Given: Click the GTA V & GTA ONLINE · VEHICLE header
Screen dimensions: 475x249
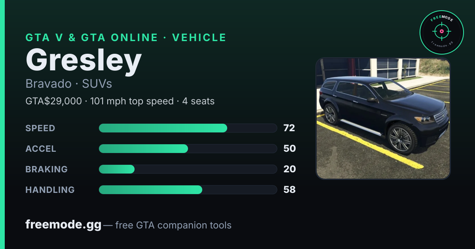Looking at the screenshot, I should (126, 38).
